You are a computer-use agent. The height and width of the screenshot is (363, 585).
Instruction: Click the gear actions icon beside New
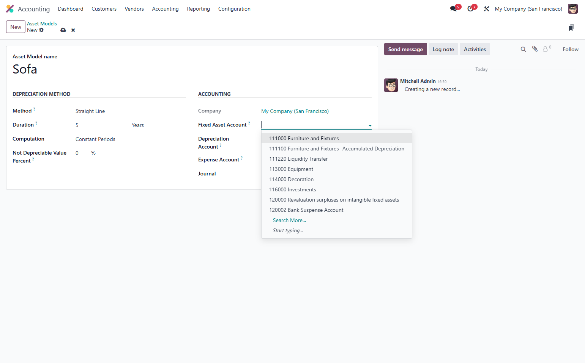click(x=41, y=30)
